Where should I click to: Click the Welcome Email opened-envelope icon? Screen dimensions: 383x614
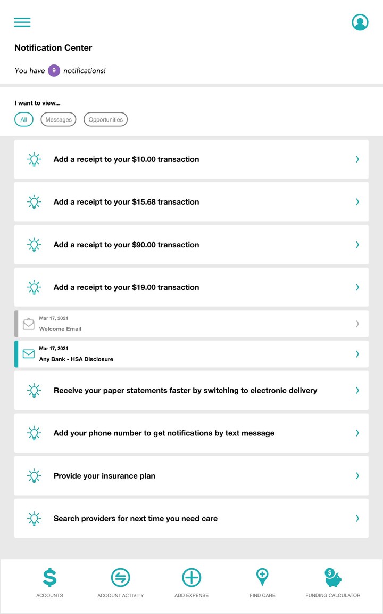tap(29, 324)
